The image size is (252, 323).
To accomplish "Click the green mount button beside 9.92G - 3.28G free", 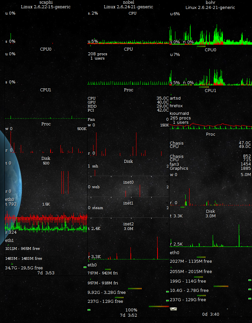I will point(167,292).
